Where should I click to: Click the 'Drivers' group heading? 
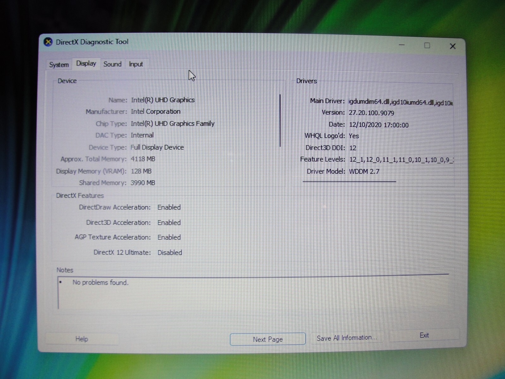[x=306, y=81]
